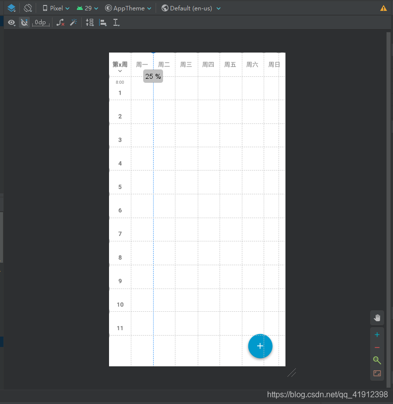Select the 周日 column header
Screen dimensions: 393x404
pos(274,64)
